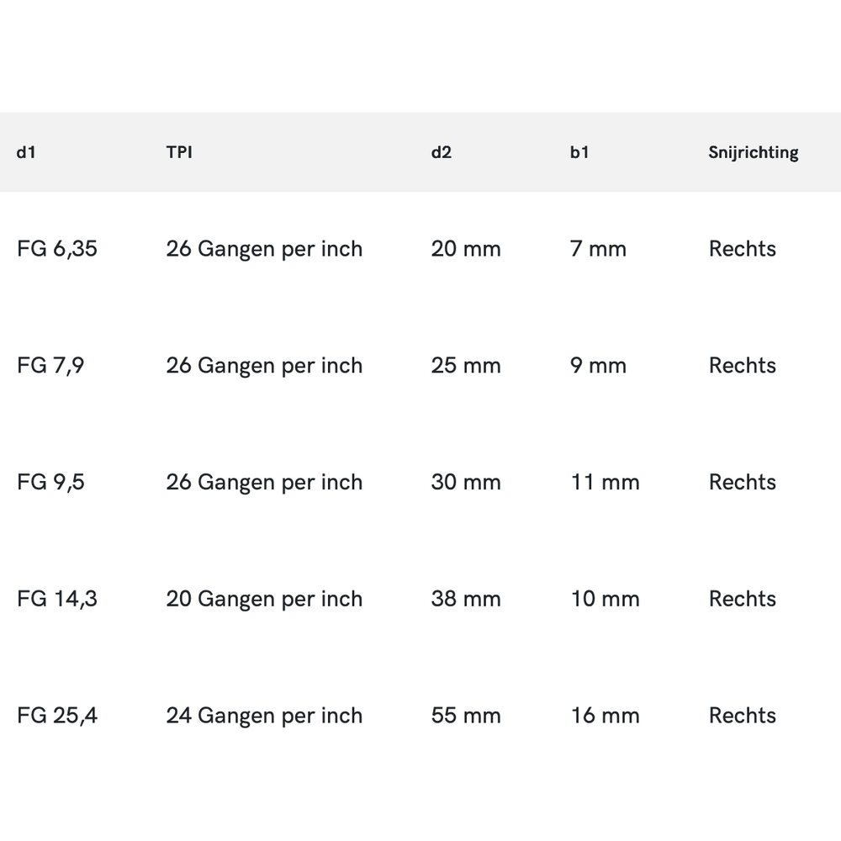841x841 pixels.
Task: Click the 20 Gangen per inch value
Action: [x=264, y=599]
